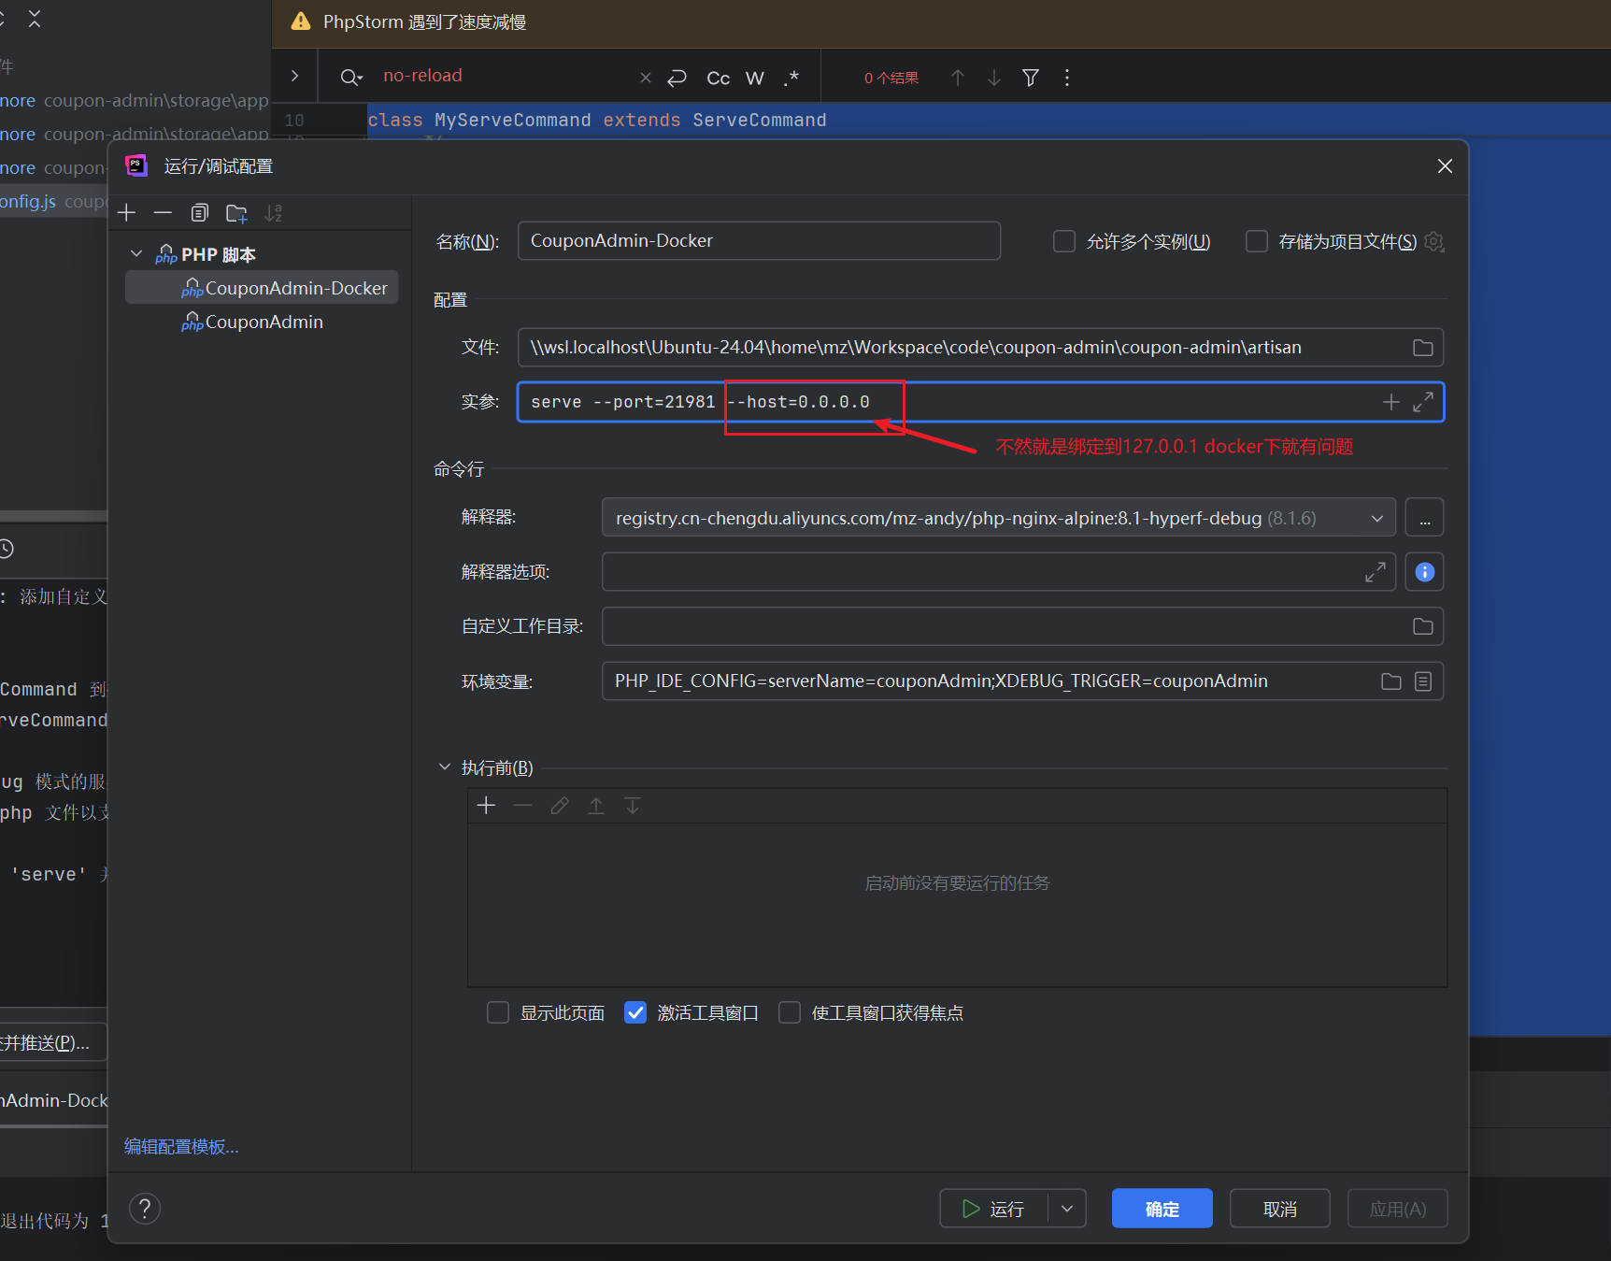Image resolution: width=1611 pixels, height=1261 pixels.
Task: Create new configuration folder
Action: (236, 213)
